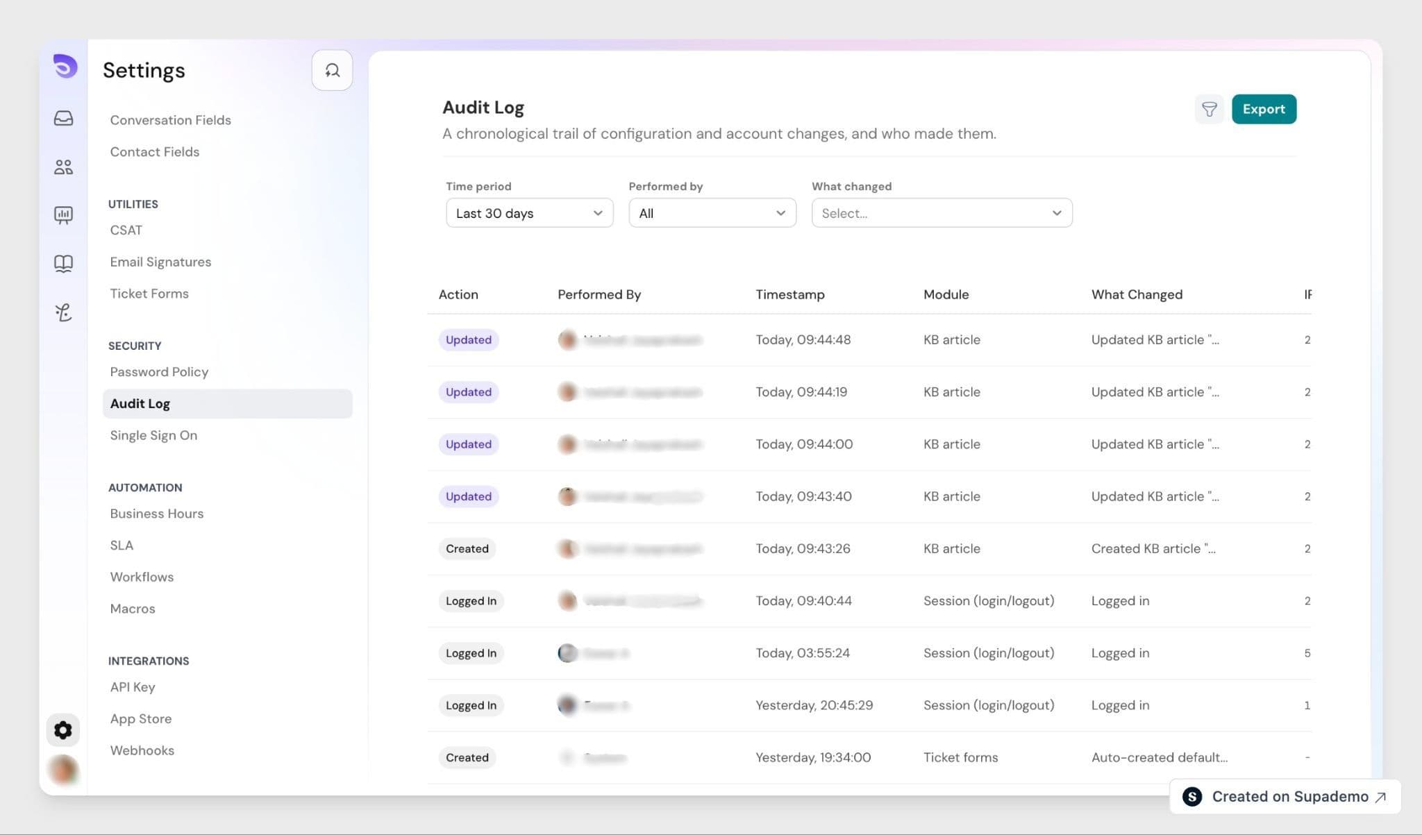Click the filter funnel icon
The height and width of the screenshot is (835, 1422).
coord(1209,109)
